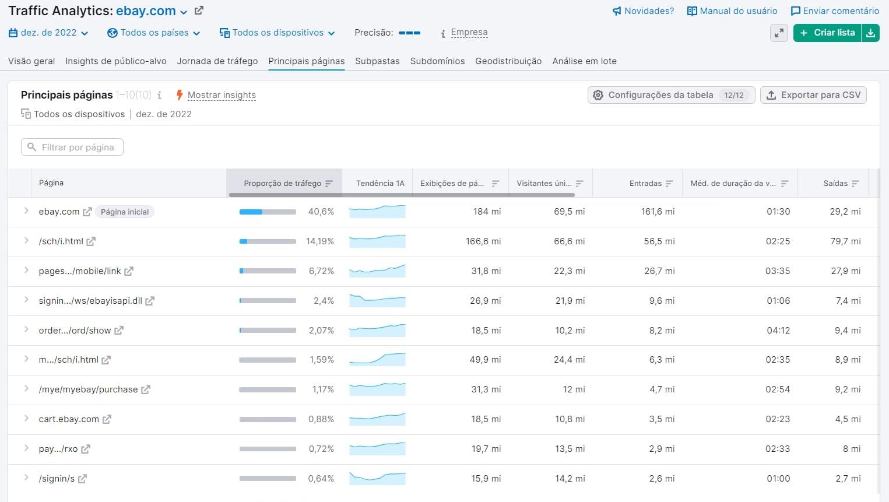
Task: Enter fullscreen mode with the expand icon
Action: pyautogui.click(x=779, y=33)
